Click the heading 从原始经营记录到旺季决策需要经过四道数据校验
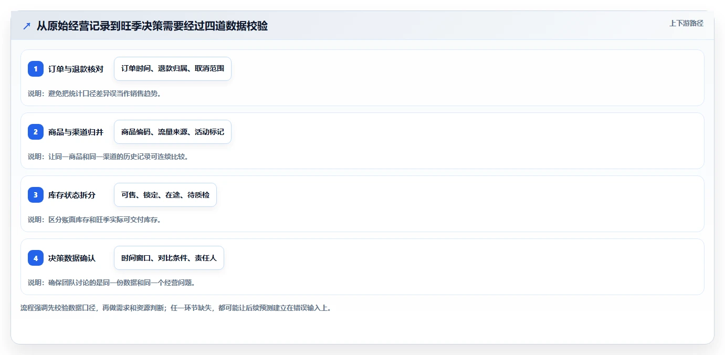The image size is (725, 355). 152,26
